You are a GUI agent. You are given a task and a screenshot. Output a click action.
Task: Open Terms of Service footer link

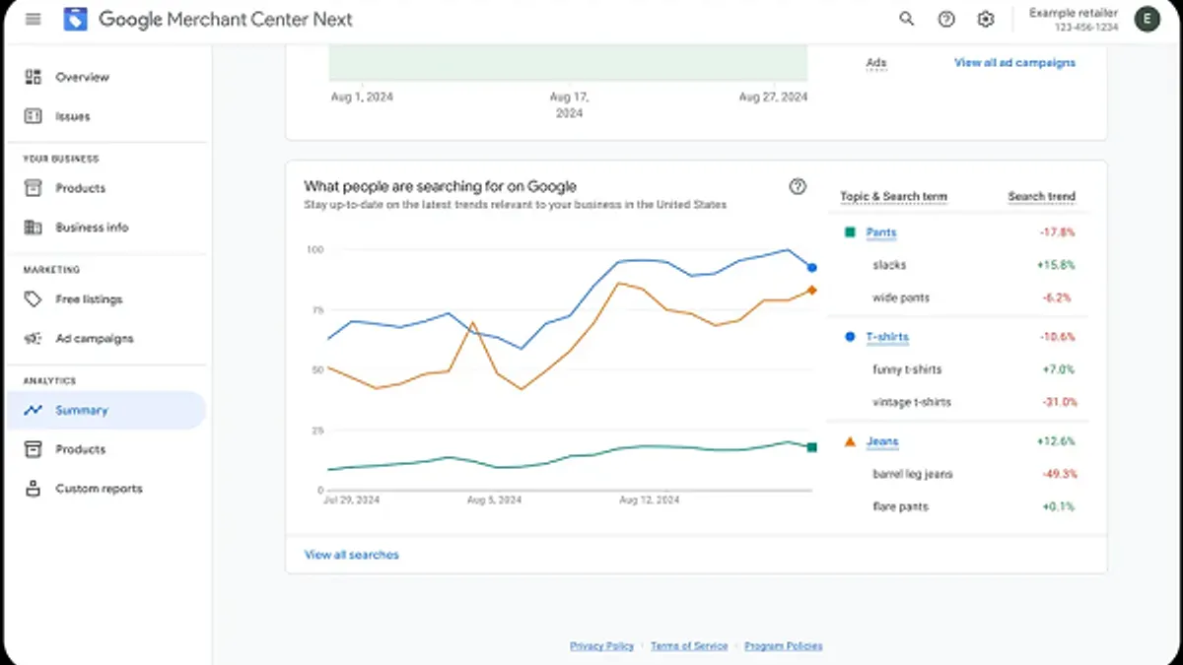(x=689, y=646)
